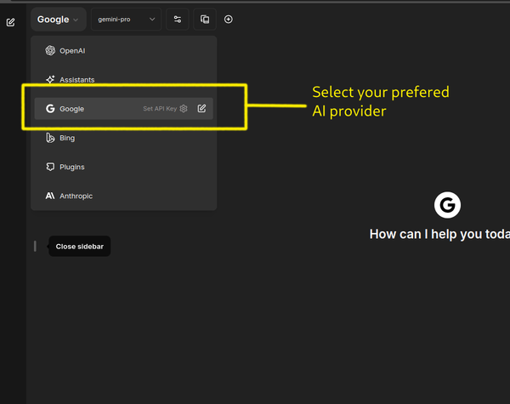Expand the gemini-pro model selector
Screen dimensions: 510x404
tap(125, 19)
